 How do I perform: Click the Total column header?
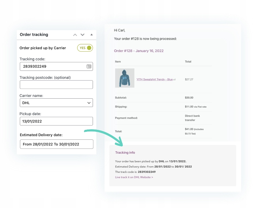(x=188, y=62)
